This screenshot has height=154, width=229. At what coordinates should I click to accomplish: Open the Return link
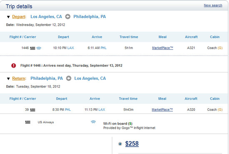coord(19,78)
